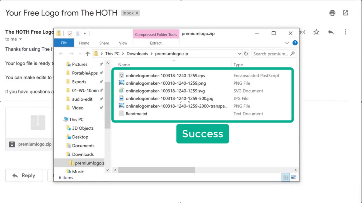Image resolution: width=362 pixels, height=203 pixels.
Task: Open address bar history dropdown
Action: click(240, 54)
